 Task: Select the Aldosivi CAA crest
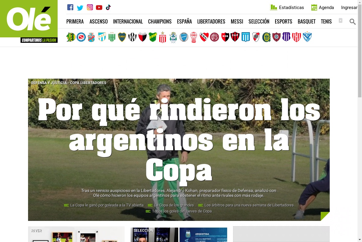[x=71, y=37]
